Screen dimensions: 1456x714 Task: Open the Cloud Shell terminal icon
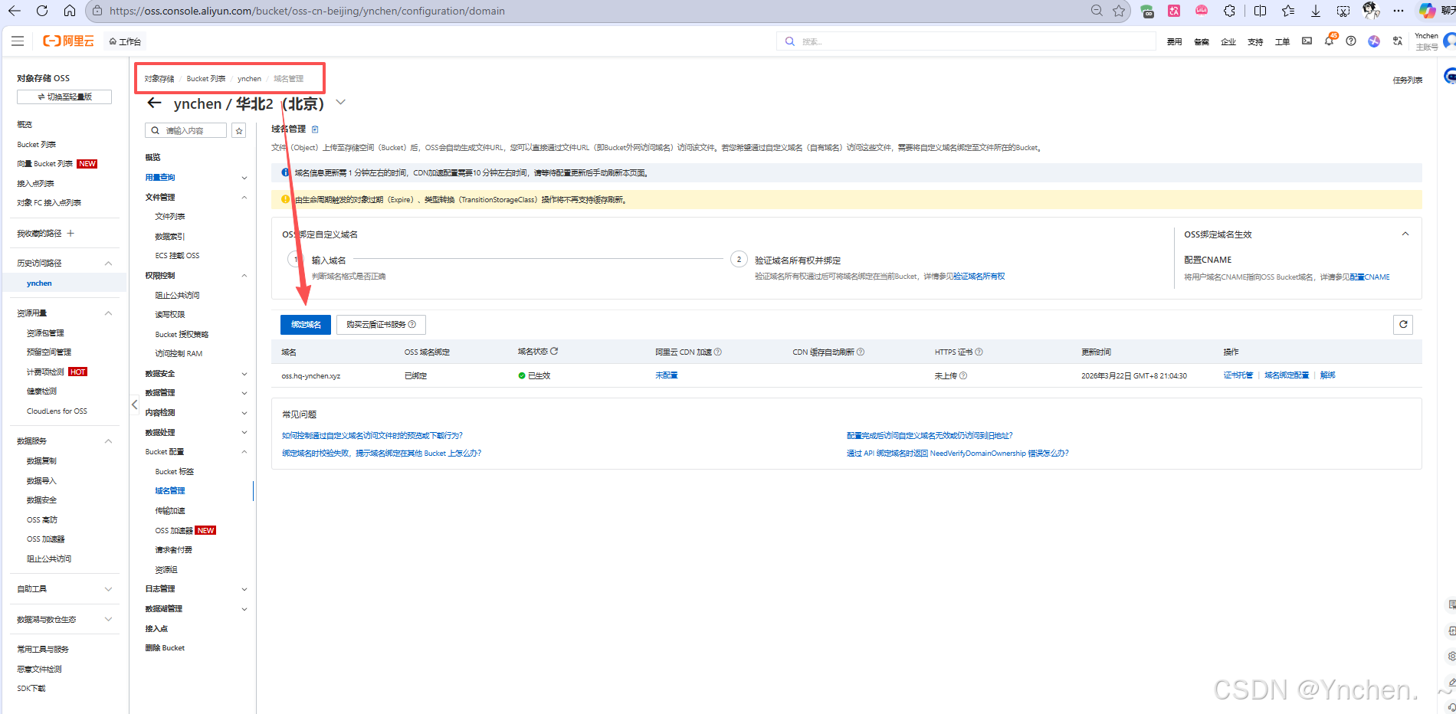[1307, 41]
